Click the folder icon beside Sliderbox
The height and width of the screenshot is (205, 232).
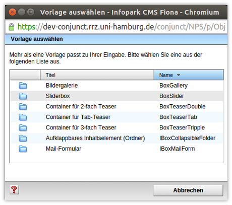23,96
